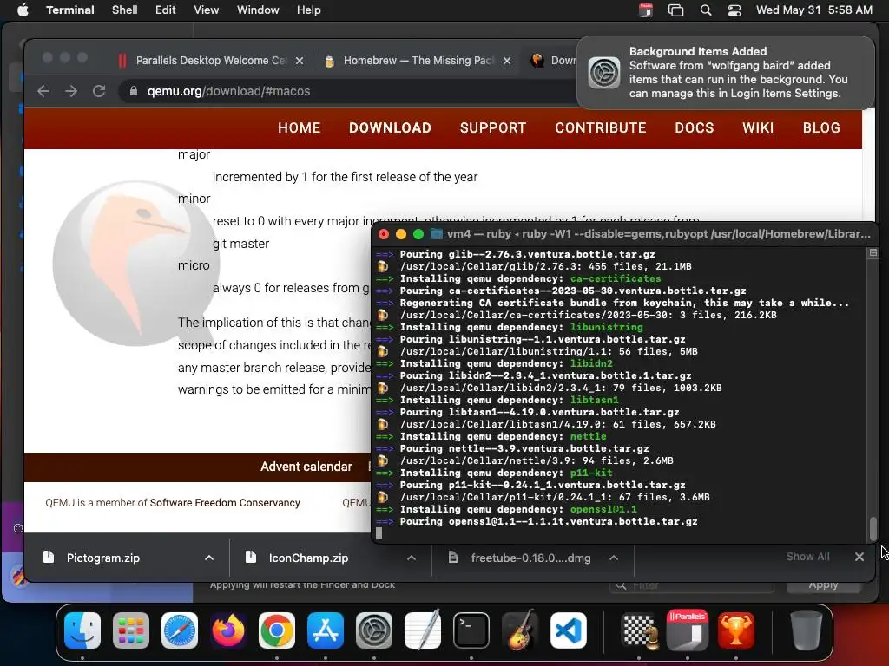Viewport: 889px width, 666px height.
Task: Click the Background Items Added notification
Action: 726,73
